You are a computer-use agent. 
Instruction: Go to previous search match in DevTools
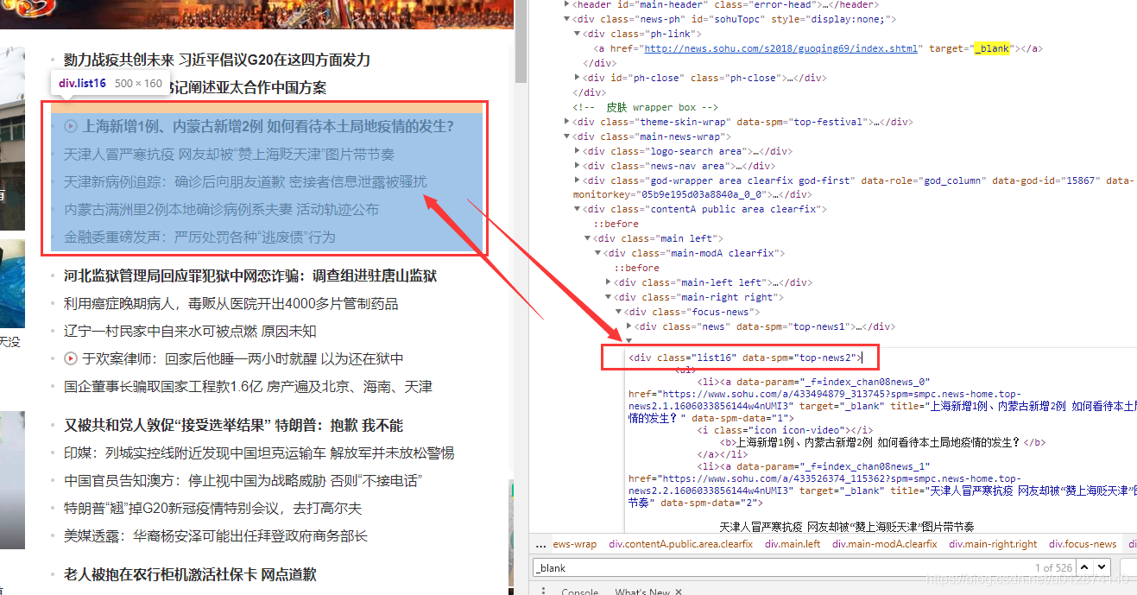click(1086, 567)
